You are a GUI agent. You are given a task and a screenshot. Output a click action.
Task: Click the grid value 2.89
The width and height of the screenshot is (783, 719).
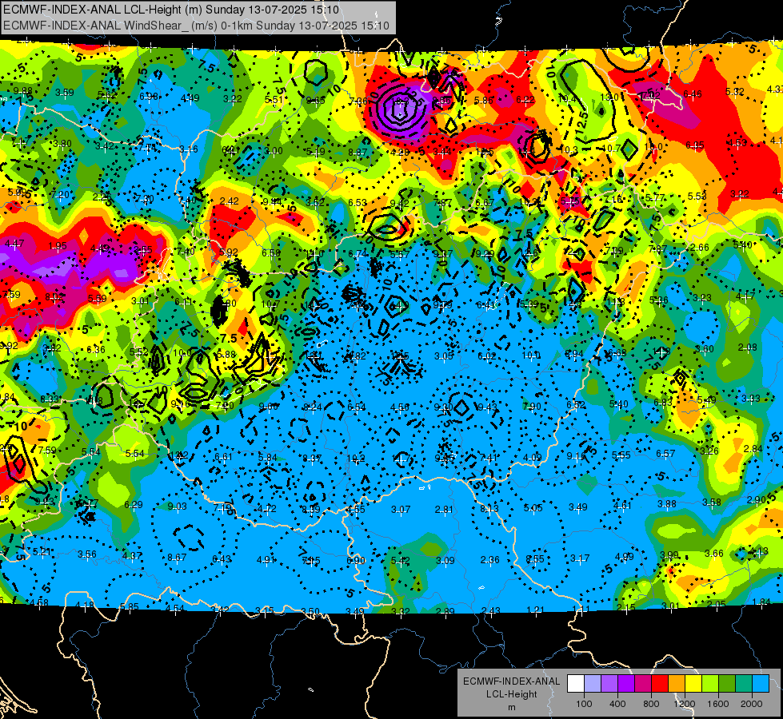[445, 611]
